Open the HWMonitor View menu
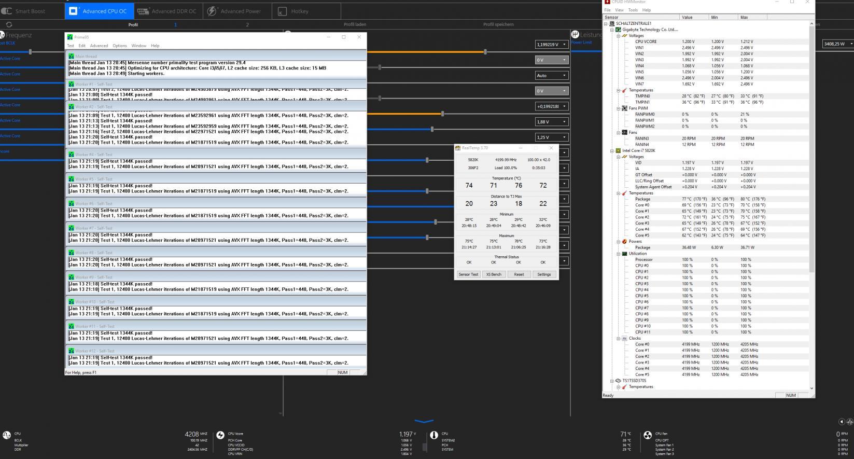This screenshot has width=854, height=459. [620, 10]
